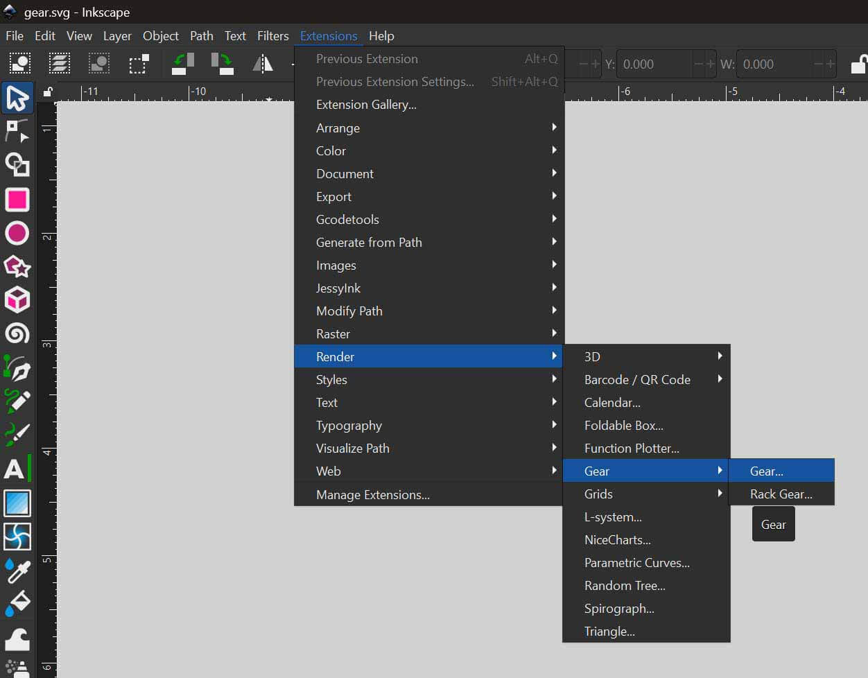
Task: Open the Gear dialog from the submenu
Action: click(766, 470)
